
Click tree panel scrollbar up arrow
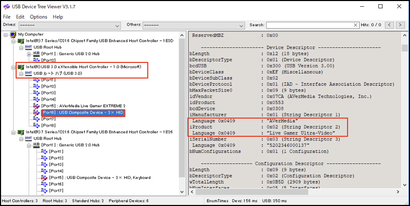click(x=182, y=35)
